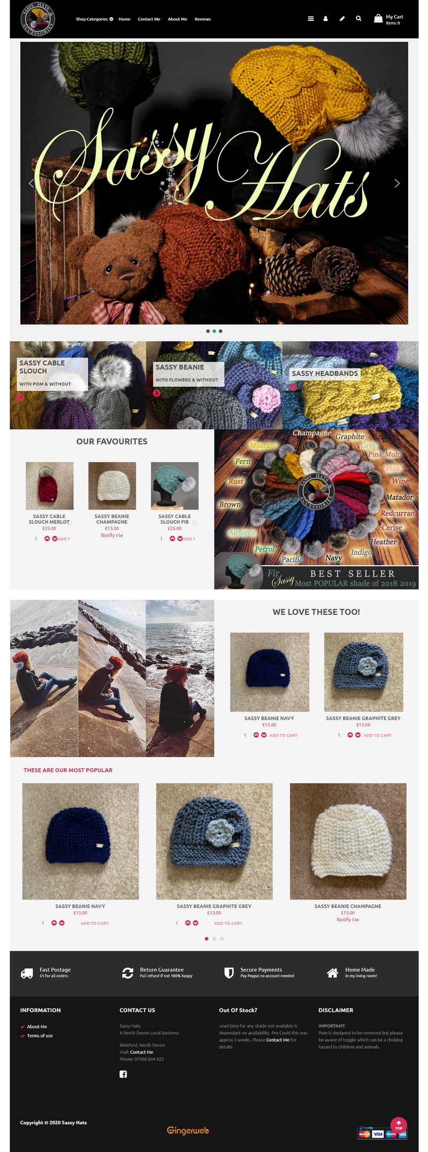Add Sassy Beanie Graphite Grey popular item to cart
This screenshot has height=1152, width=428.
228,924
